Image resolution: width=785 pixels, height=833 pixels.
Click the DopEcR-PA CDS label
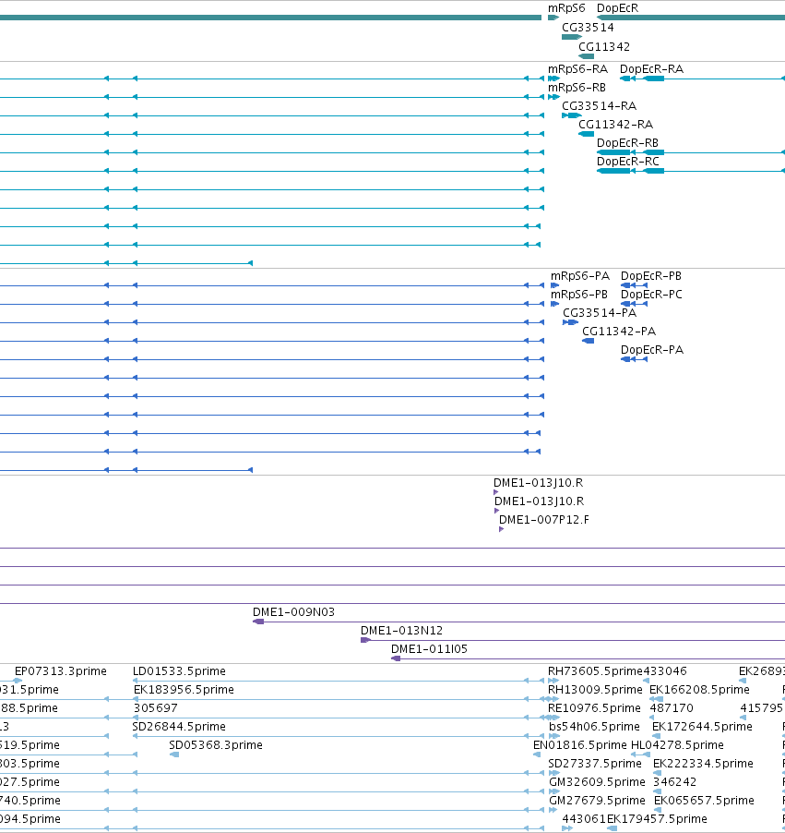[x=652, y=350]
